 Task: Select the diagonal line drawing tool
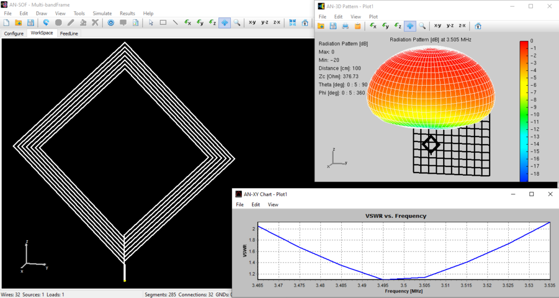[x=175, y=22]
